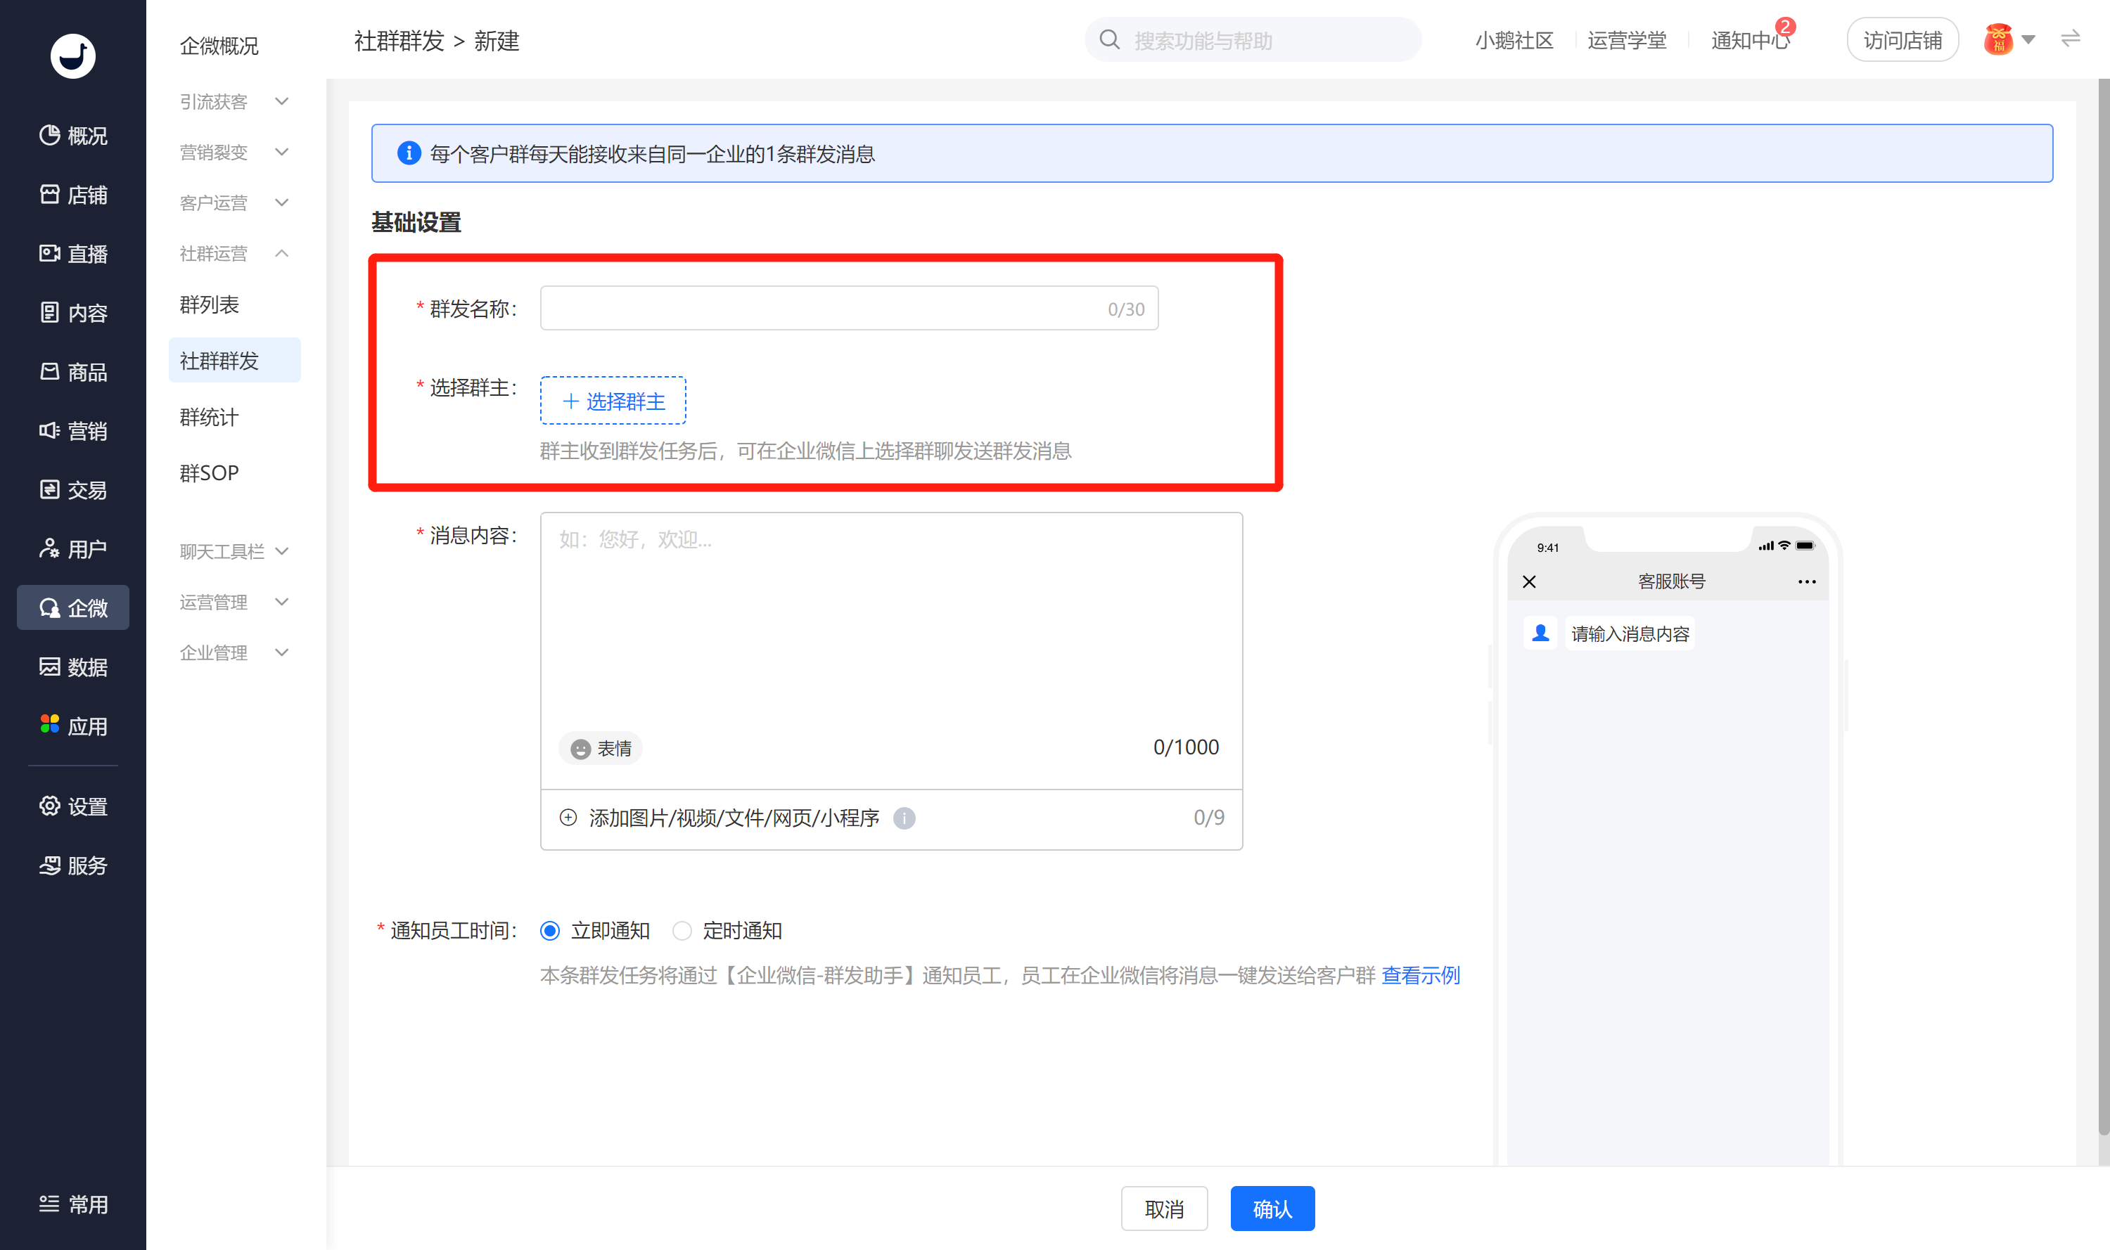Open the 用户 users section
Screen dimensions: 2110x1250
click(73, 548)
